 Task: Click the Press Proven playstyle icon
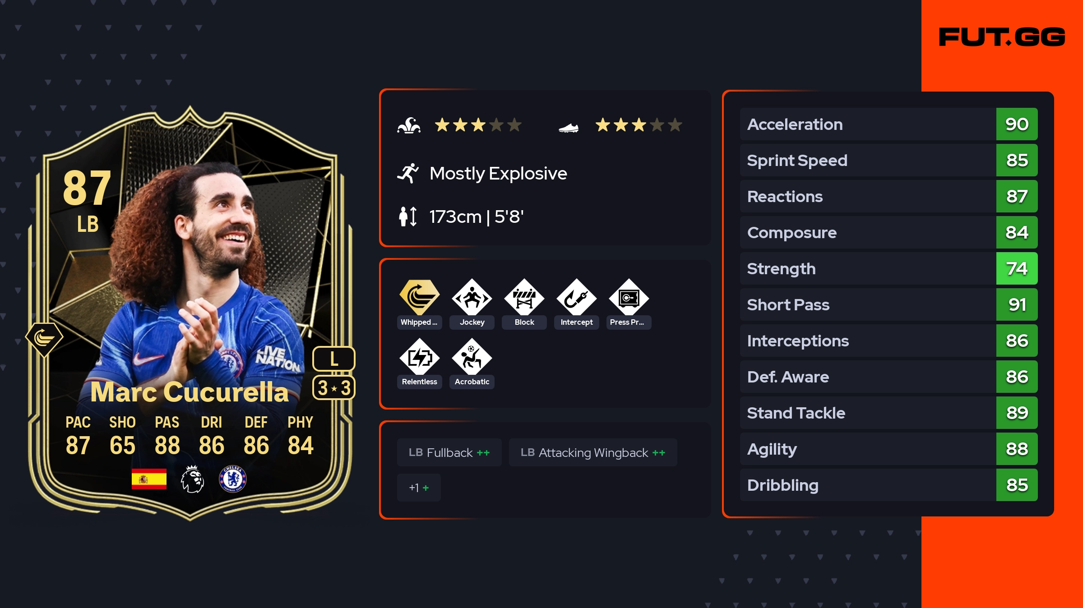coord(629,297)
